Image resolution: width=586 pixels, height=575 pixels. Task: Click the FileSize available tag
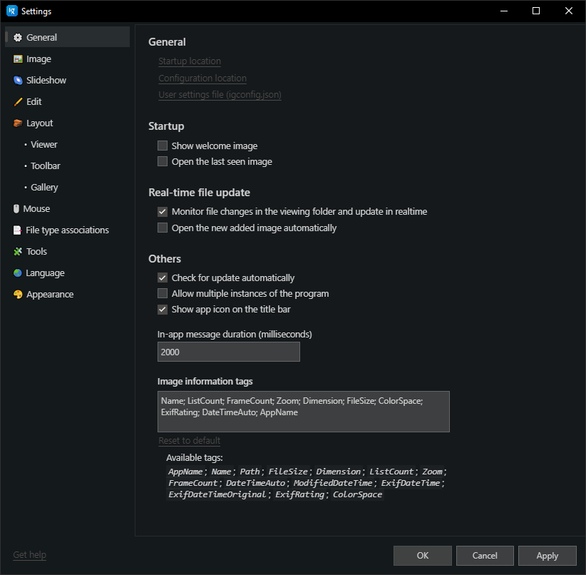[288, 472]
